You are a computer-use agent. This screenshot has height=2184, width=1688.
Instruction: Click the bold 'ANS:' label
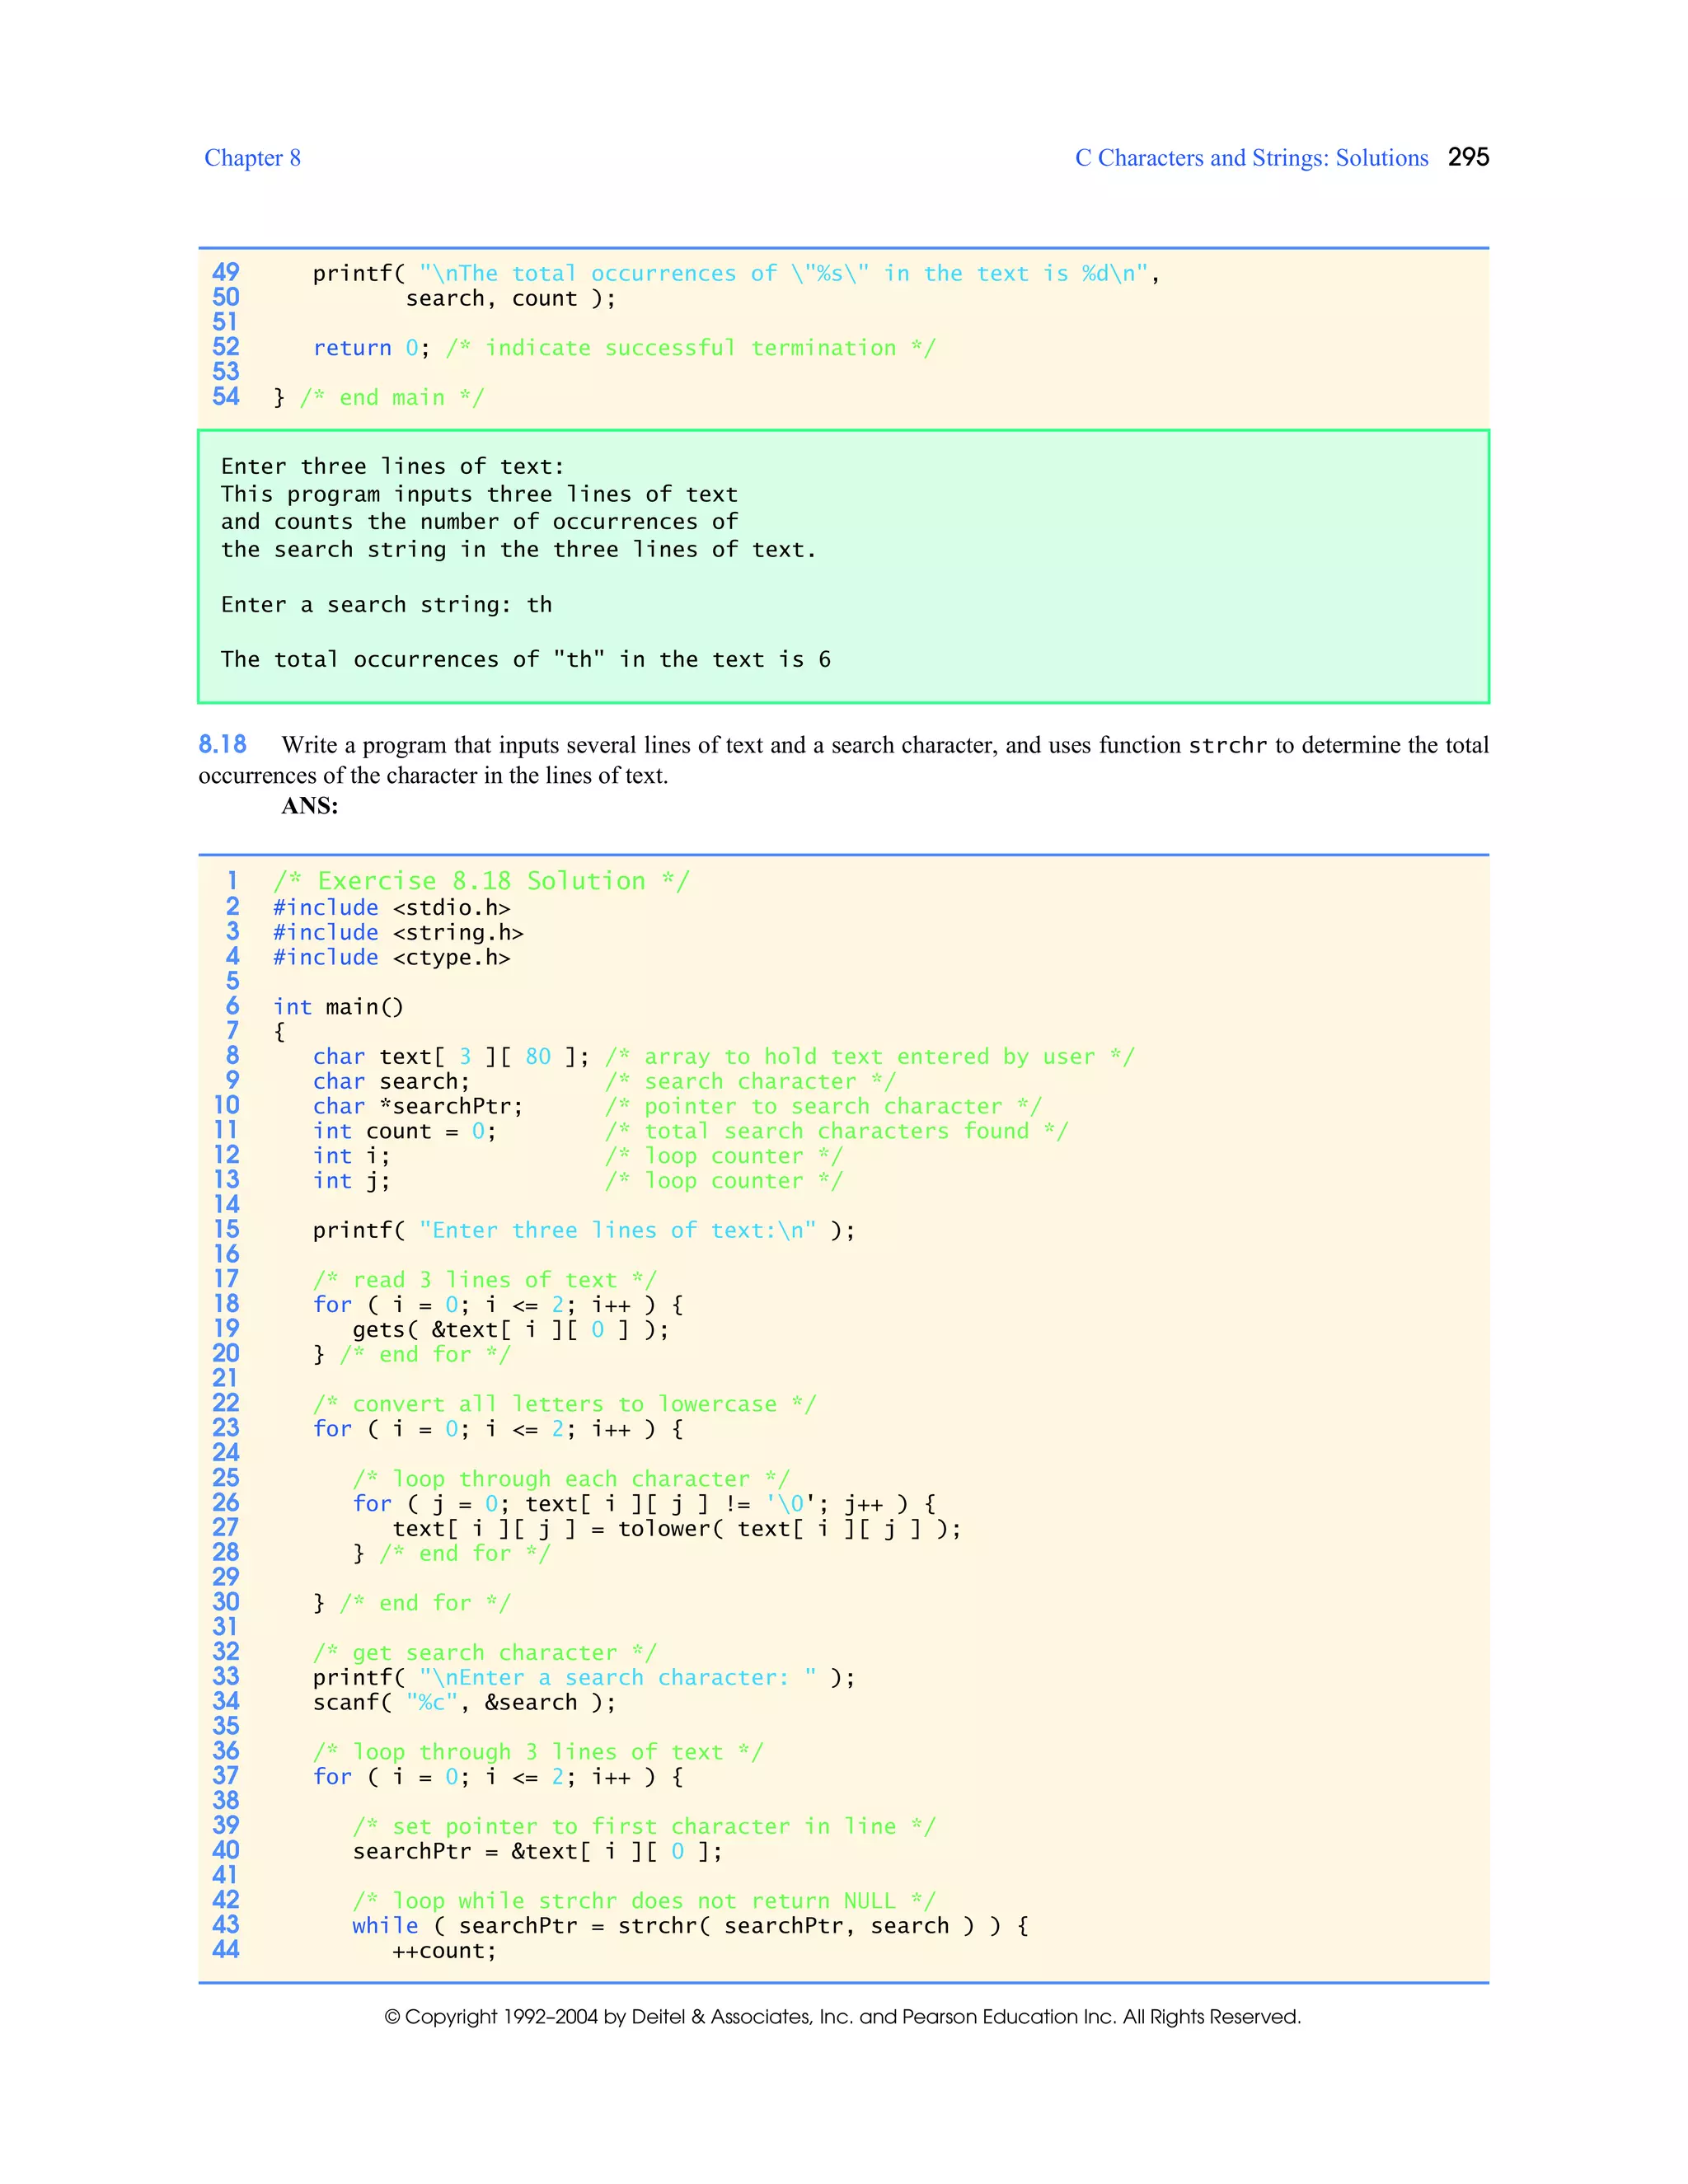(x=309, y=806)
